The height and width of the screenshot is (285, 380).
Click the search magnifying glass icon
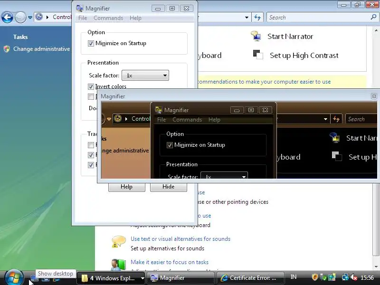pyautogui.click(x=373, y=17)
